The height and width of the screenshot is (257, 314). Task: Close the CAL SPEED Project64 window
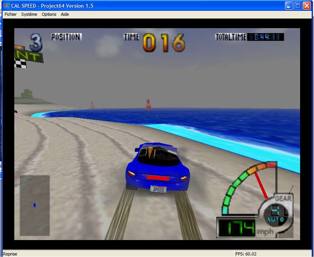click(307, 6)
